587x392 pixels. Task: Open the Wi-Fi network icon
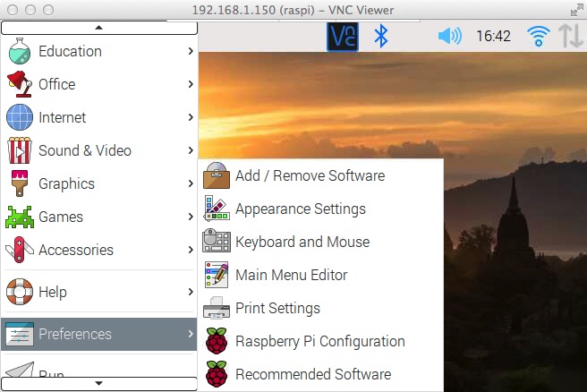tap(538, 37)
